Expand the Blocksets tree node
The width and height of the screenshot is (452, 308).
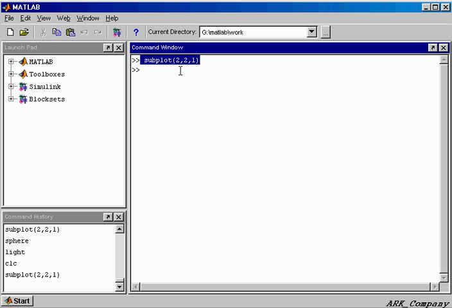coord(11,99)
